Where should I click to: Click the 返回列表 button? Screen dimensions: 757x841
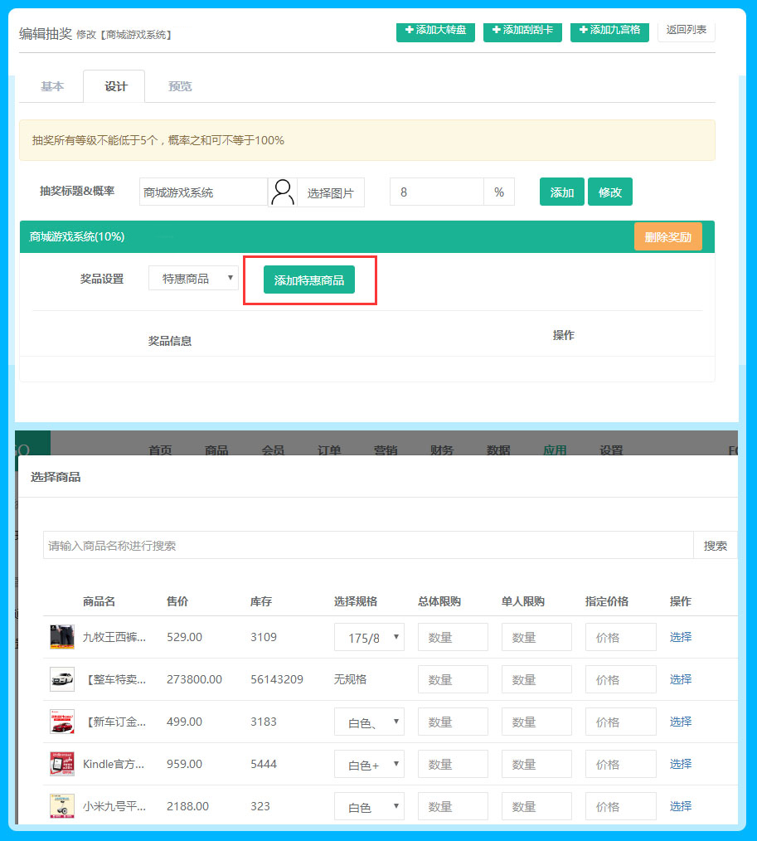686,30
